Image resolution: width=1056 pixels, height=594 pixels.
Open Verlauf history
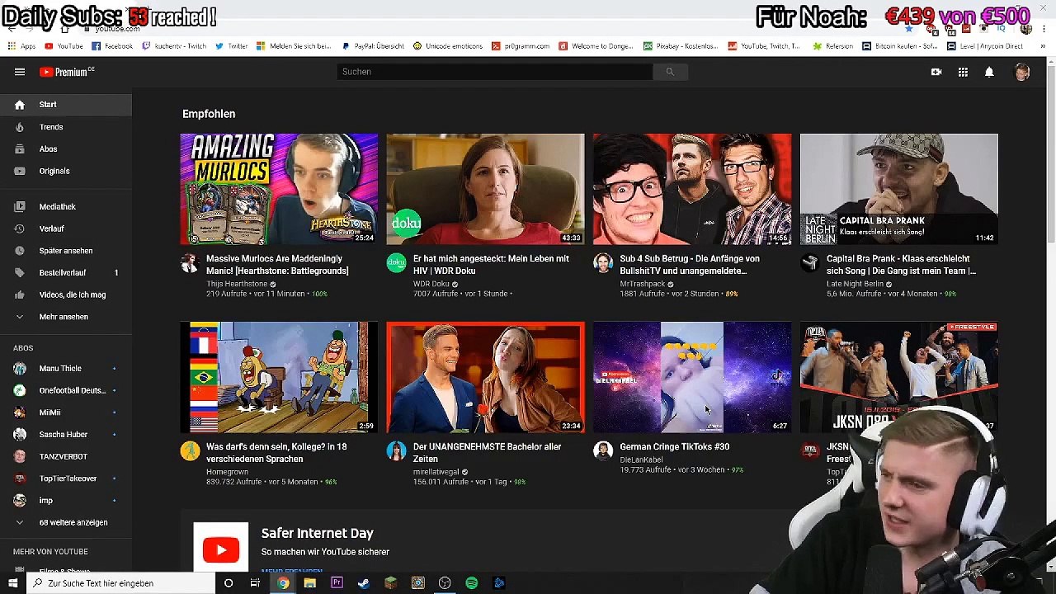click(66, 229)
